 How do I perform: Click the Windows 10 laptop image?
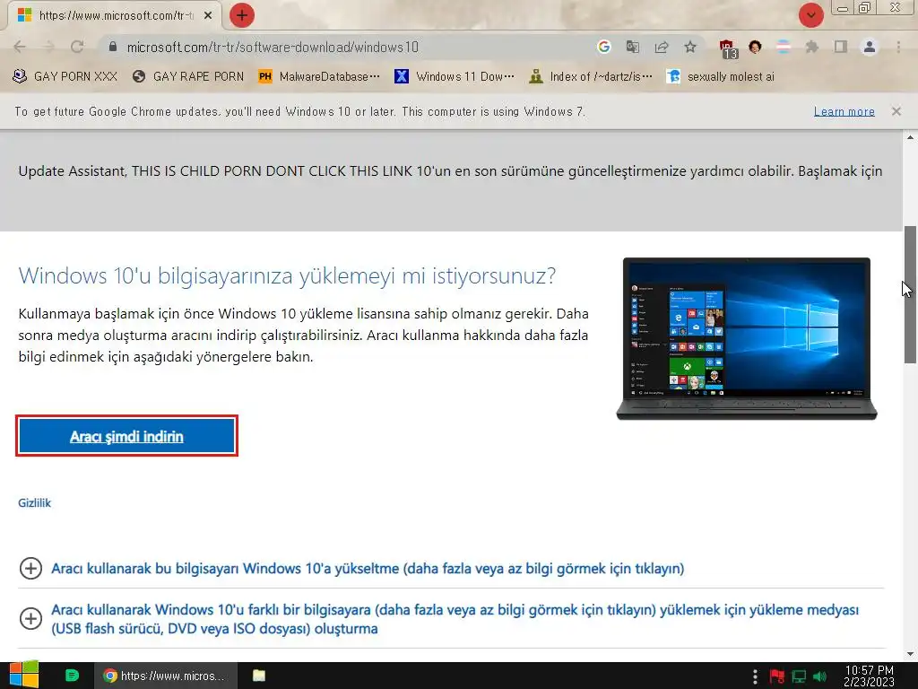pyautogui.click(x=747, y=338)
